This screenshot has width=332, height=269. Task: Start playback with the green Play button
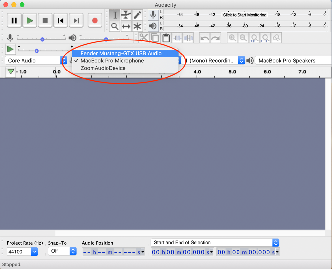(30, 21)
